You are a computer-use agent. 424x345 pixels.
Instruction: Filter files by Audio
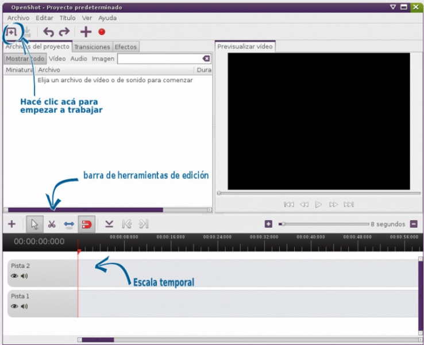(x=79, y=59)
